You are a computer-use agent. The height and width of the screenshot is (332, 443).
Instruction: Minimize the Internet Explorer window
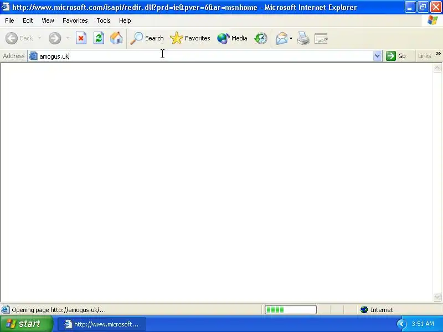410,7
